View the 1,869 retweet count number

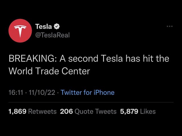[17, 112]
